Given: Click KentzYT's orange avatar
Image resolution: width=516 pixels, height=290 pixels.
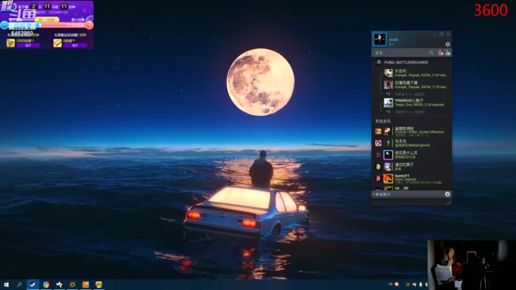Looking at the screenshot, I should pos(388,179).
